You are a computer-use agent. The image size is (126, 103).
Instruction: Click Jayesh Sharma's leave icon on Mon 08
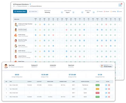(66, 57)
